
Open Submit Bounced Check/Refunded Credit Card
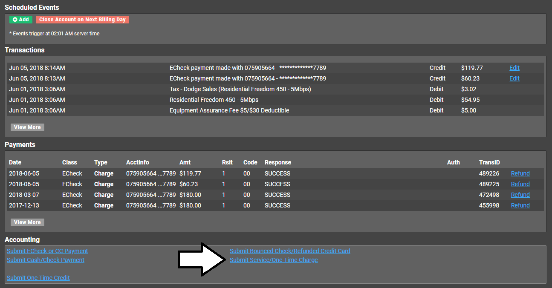point(290,251)
